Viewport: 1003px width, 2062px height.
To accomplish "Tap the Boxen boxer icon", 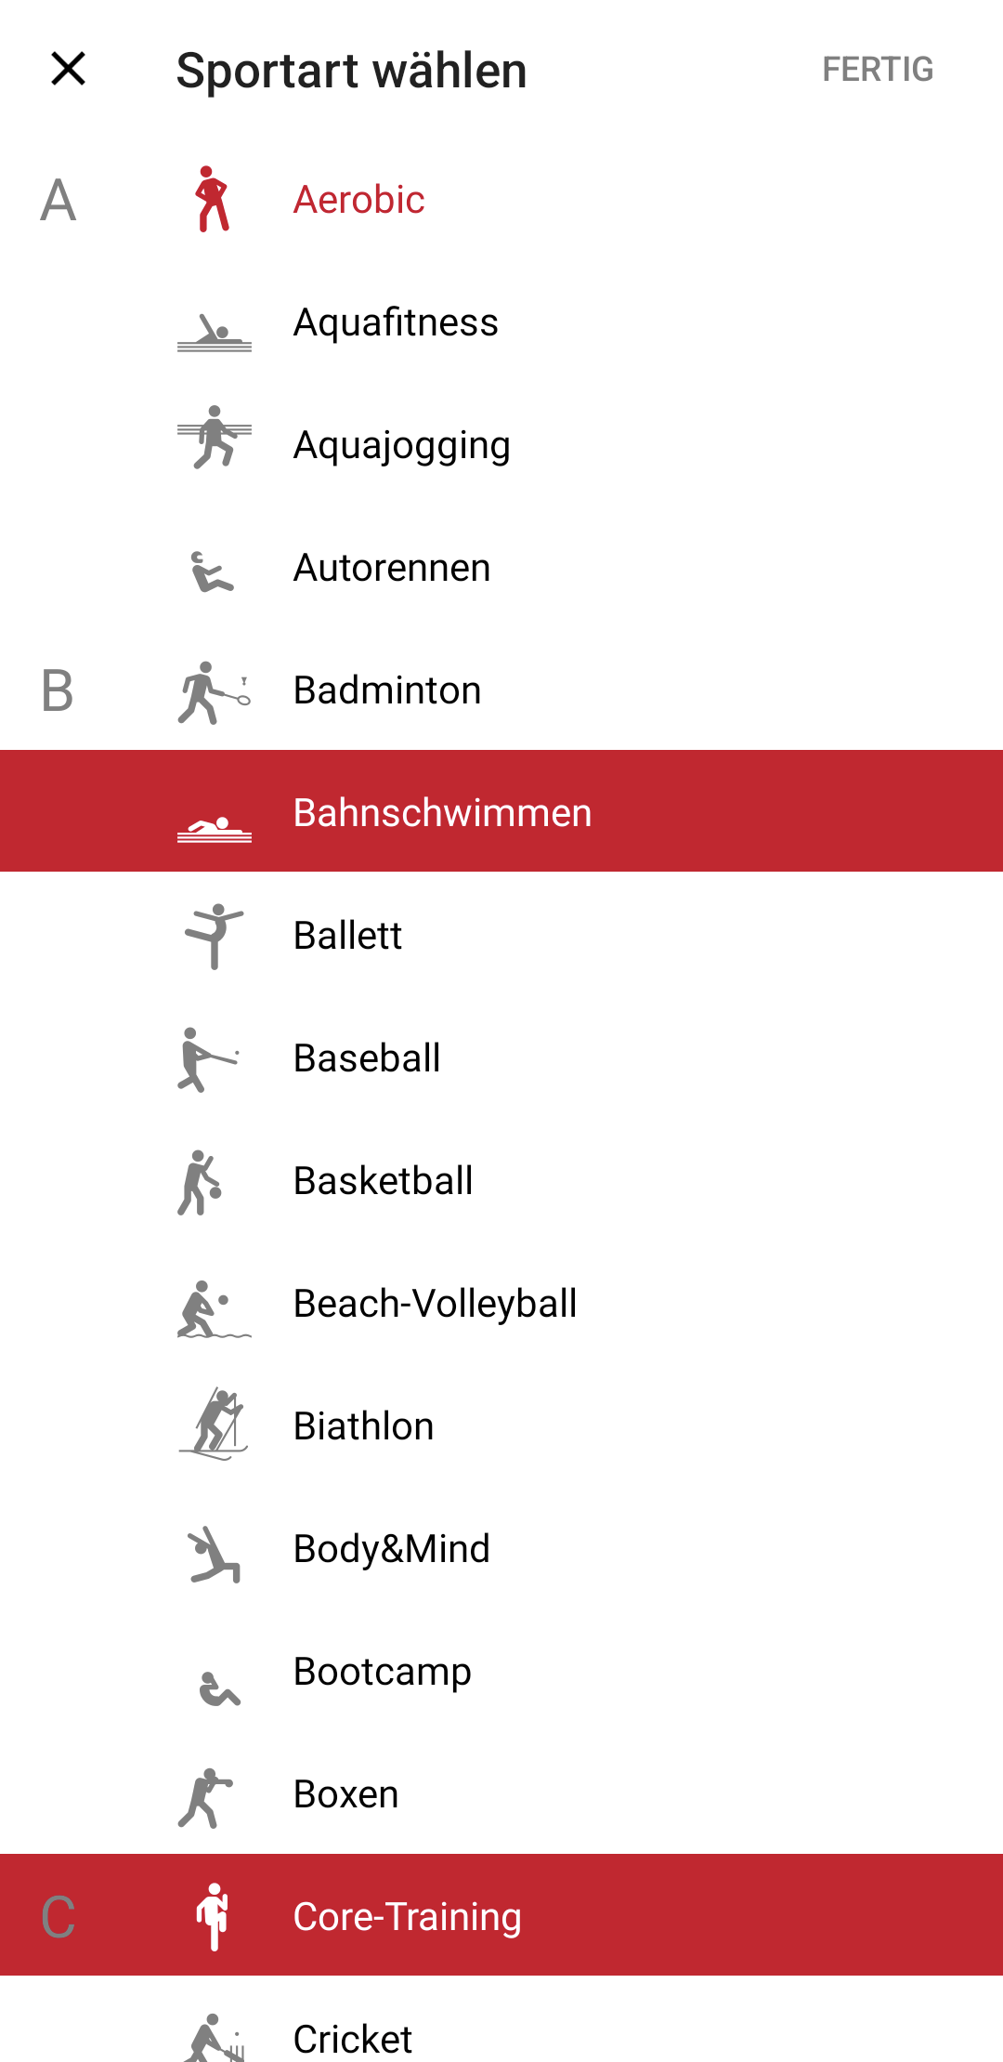I will pyautogui.click(x=205, y=1797).
